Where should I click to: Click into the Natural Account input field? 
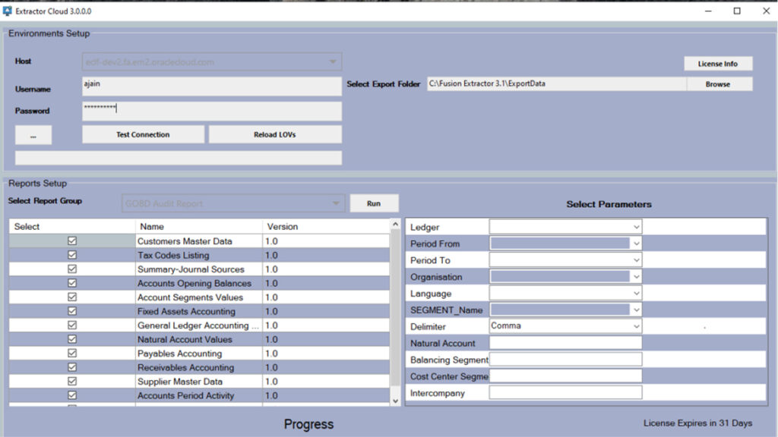[x=565, y=343]
